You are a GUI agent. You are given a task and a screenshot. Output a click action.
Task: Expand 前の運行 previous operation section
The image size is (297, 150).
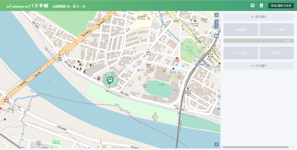click(x=259, y=17)
